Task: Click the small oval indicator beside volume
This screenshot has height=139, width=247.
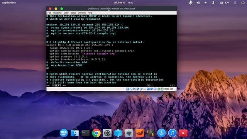Action: point(206,3)
